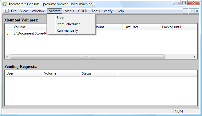This screenshot has height=116, width=202.
Task: Choose Start Scheduler in Migrate menu
Action: pyautogui.click(x=71, y=24)
